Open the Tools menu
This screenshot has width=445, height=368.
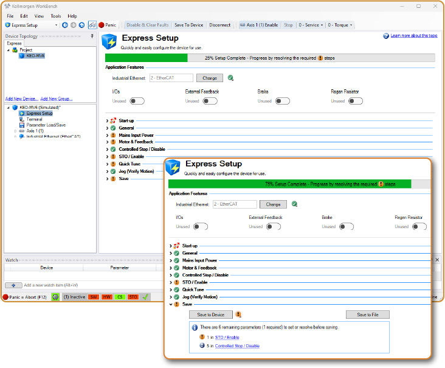pos(56,16)
